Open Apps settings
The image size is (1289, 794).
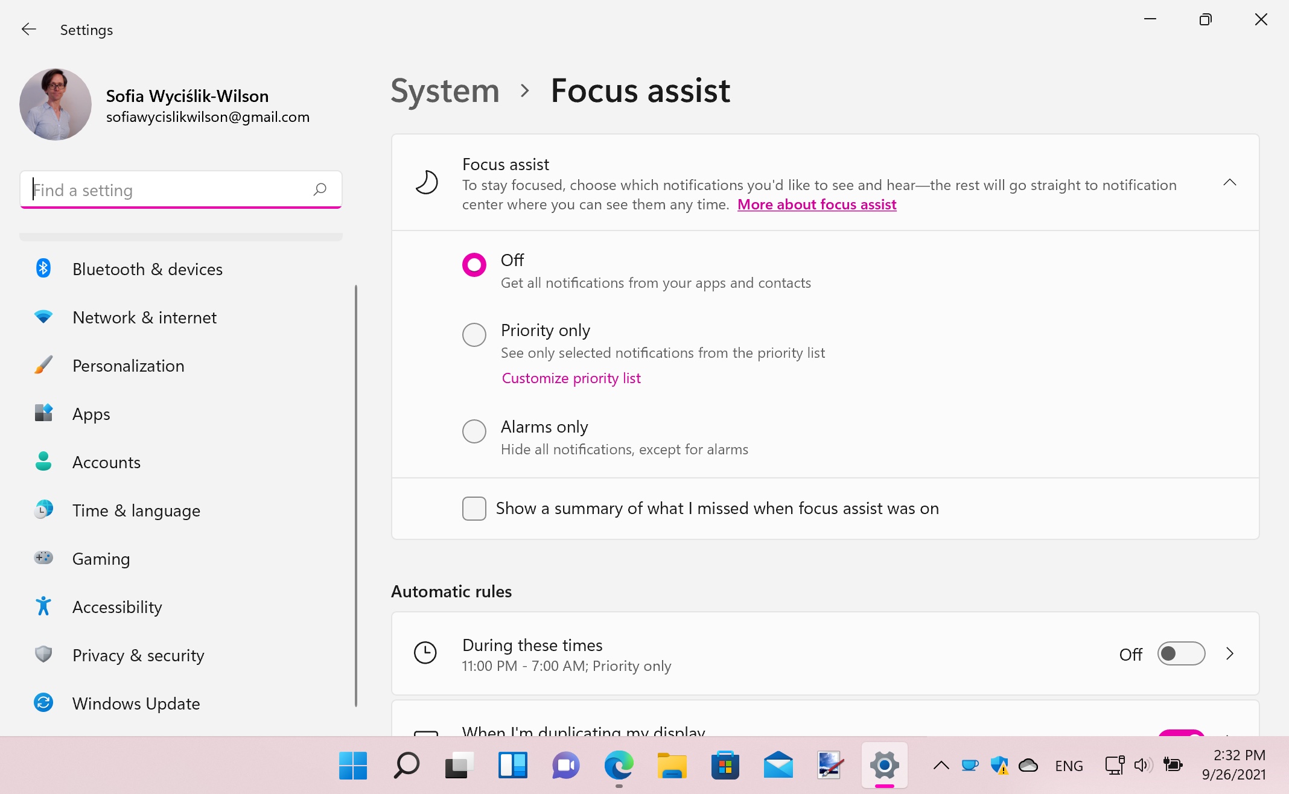pos(181,413)
